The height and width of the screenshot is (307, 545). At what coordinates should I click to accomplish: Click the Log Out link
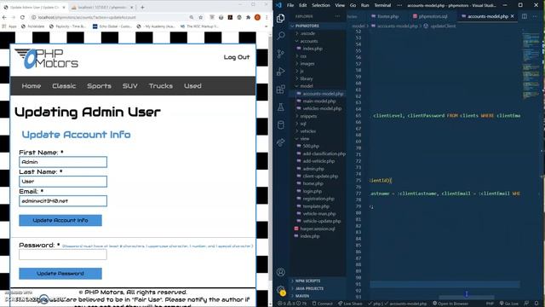pyautogui.click(x=237, y=57)
